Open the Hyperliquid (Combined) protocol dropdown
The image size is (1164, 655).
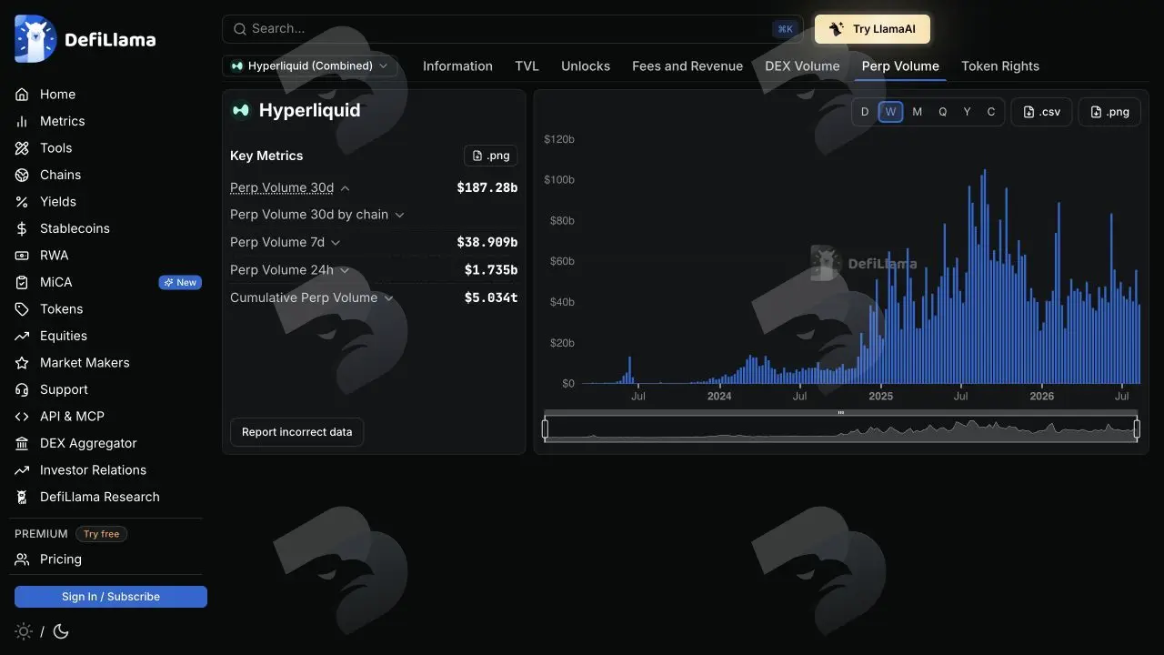(310, 65)
